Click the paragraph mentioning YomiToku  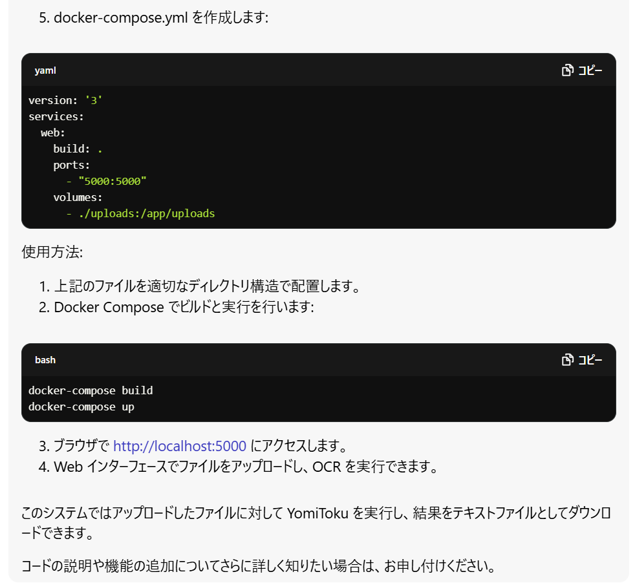click(316, 523)
